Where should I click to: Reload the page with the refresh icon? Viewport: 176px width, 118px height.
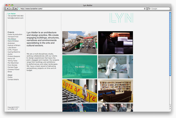[x=145, y=9]
